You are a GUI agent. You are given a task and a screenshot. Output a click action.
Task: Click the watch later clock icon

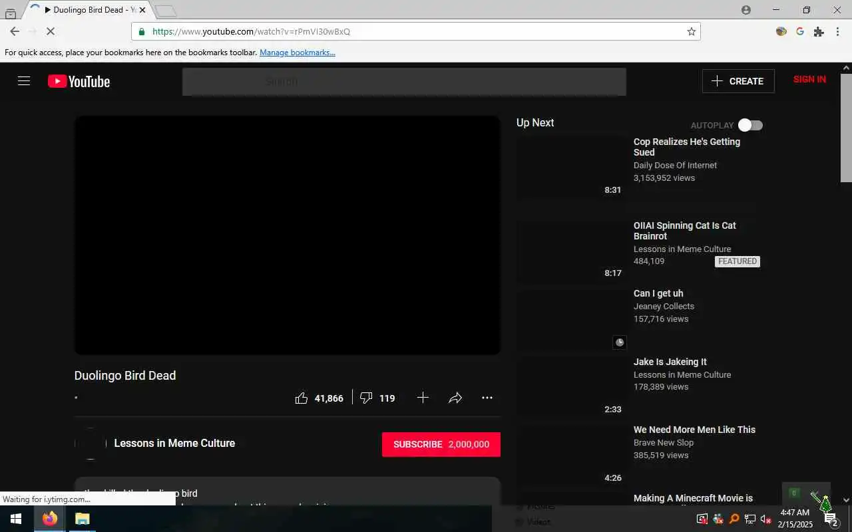(620, 342)
